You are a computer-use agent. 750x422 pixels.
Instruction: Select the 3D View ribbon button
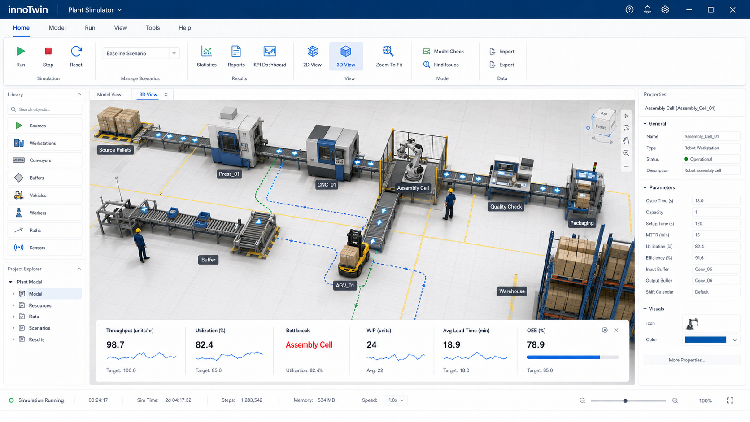(x=346, y=57)
